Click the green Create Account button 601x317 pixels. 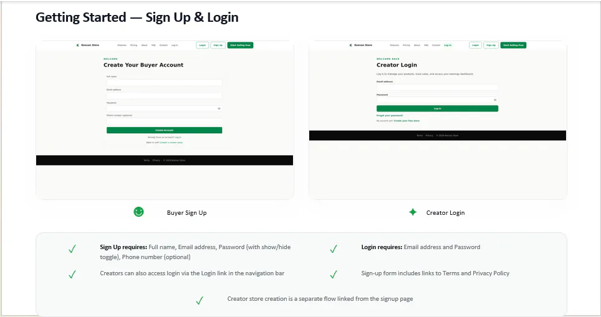[x=165, y=130]
